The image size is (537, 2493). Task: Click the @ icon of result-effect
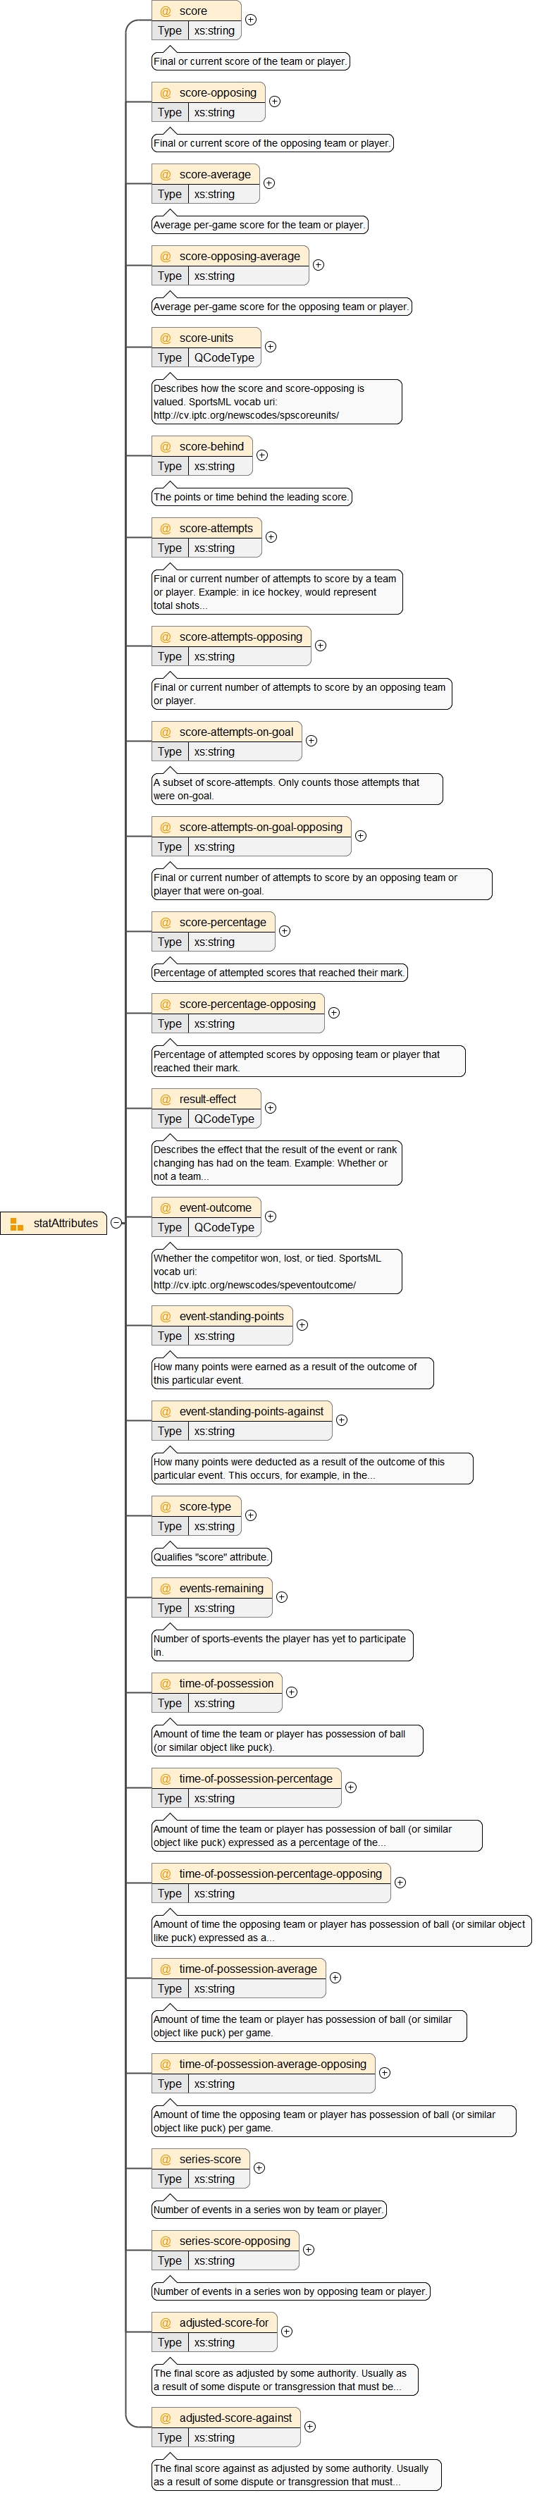pyautogui.click(x=166, y=1100)
